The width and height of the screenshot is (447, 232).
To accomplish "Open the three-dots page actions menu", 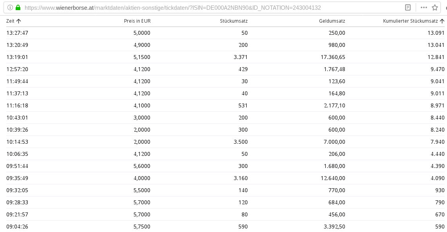I will tap(424, 7).
